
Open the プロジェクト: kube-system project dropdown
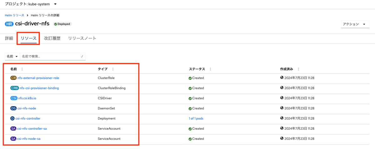(x=31, y=4)
